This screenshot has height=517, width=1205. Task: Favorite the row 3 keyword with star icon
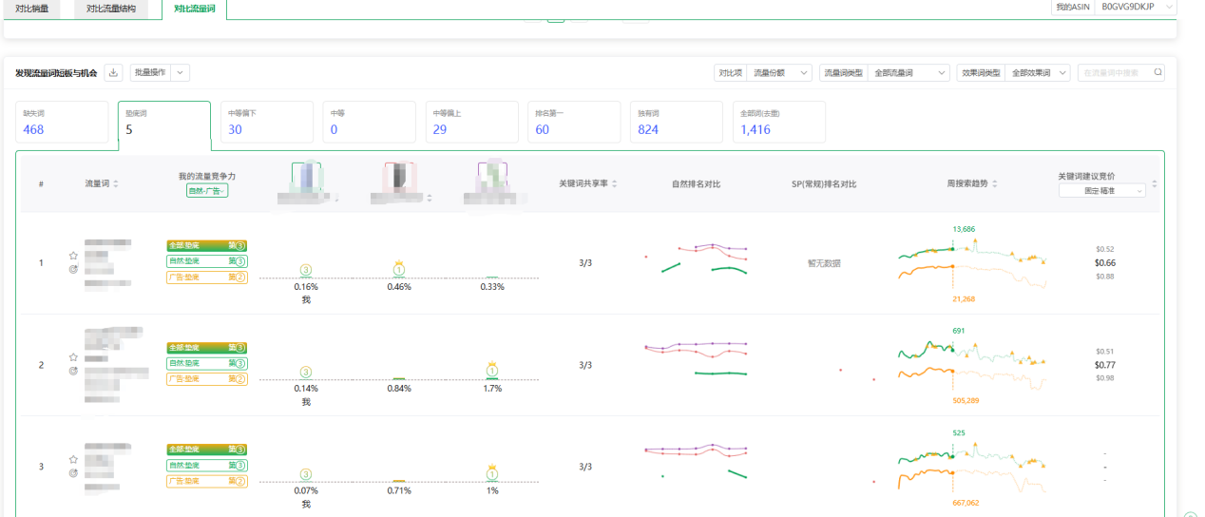[x=73, y=460]
